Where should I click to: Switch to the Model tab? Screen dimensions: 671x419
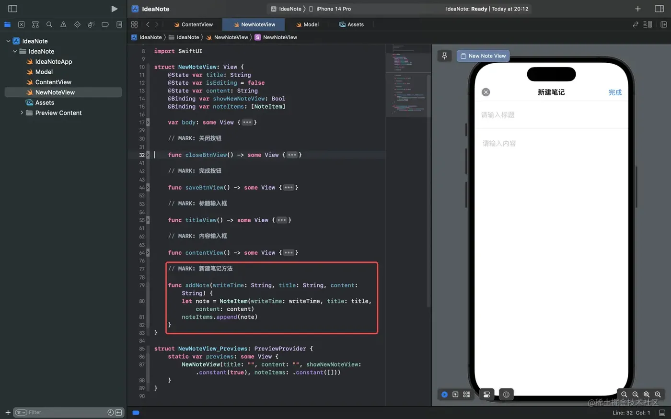[x=307, y=24]
